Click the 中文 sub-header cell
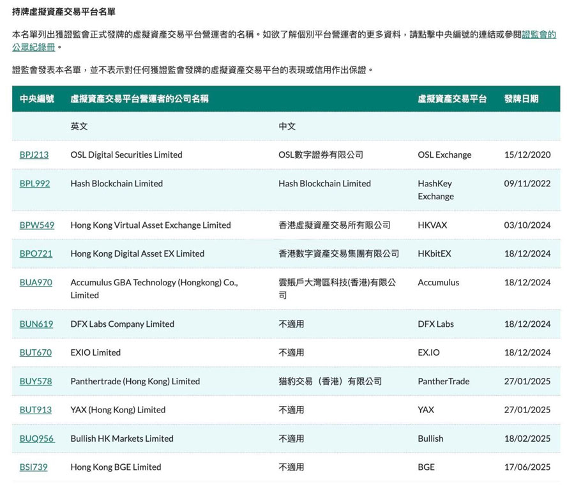This screenshot has width=567, height=489. 286,126
